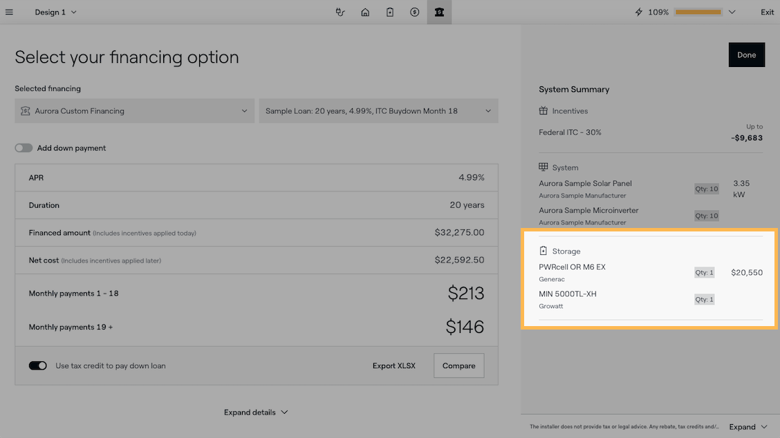Click the financing bank icon
This screenshot has height=438, width=780.
(439, 12)
